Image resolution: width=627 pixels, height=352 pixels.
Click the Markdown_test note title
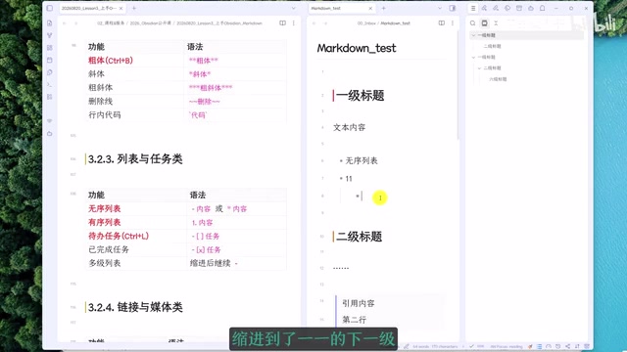point(357,48)
